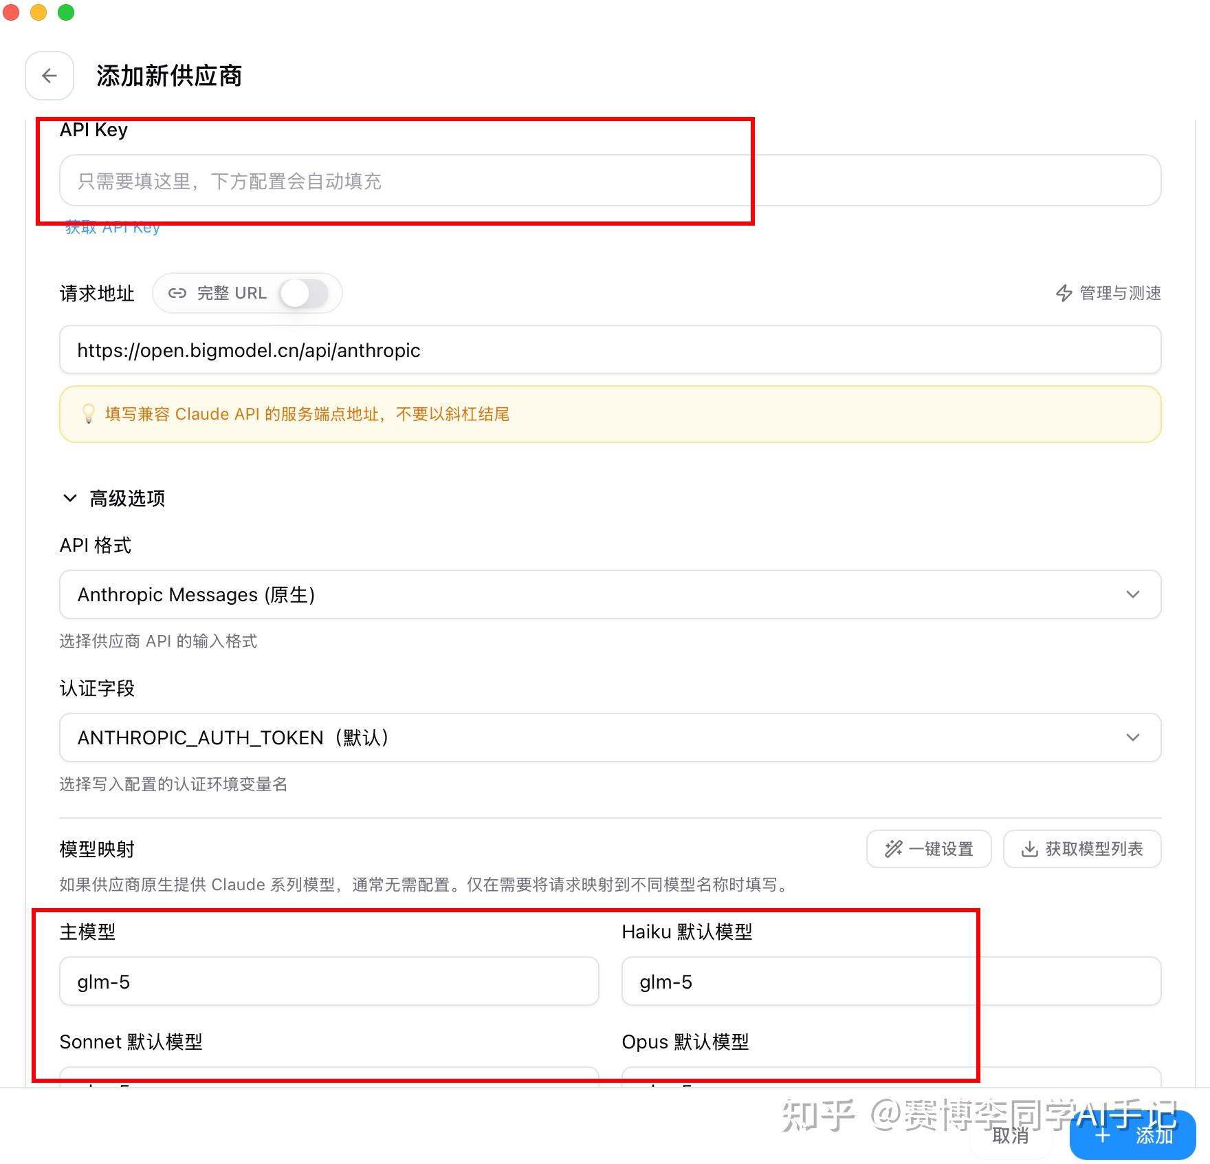Click the 一键设置 button
Image resolution: width=1210 pixels, height=1164 pixels.
coord(929,849)
